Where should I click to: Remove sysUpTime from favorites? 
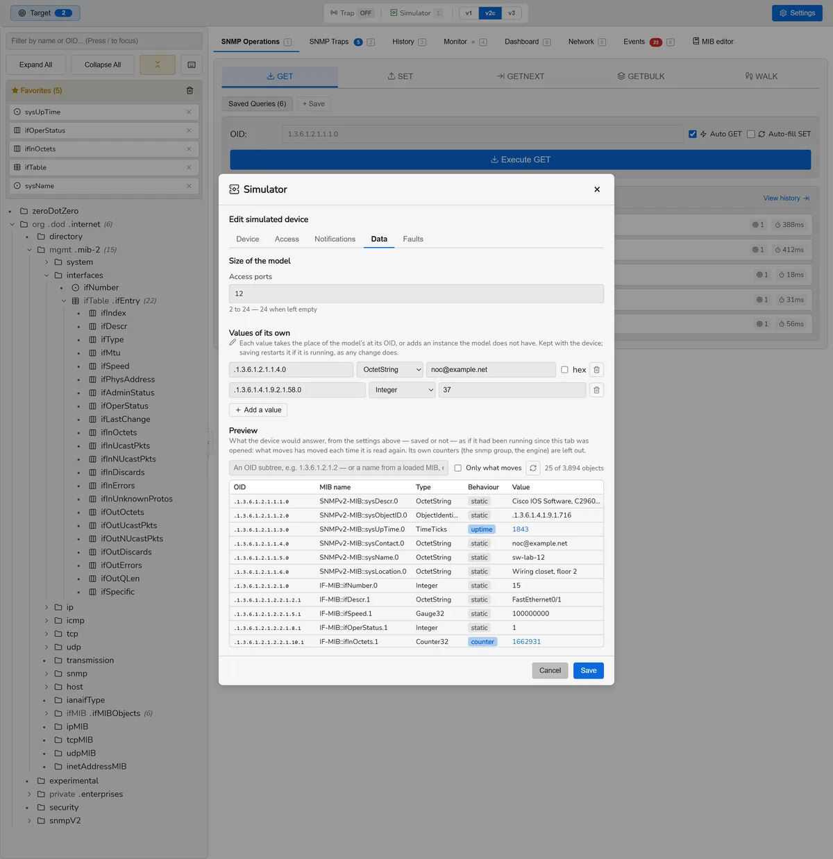click(x=189, y=112)
